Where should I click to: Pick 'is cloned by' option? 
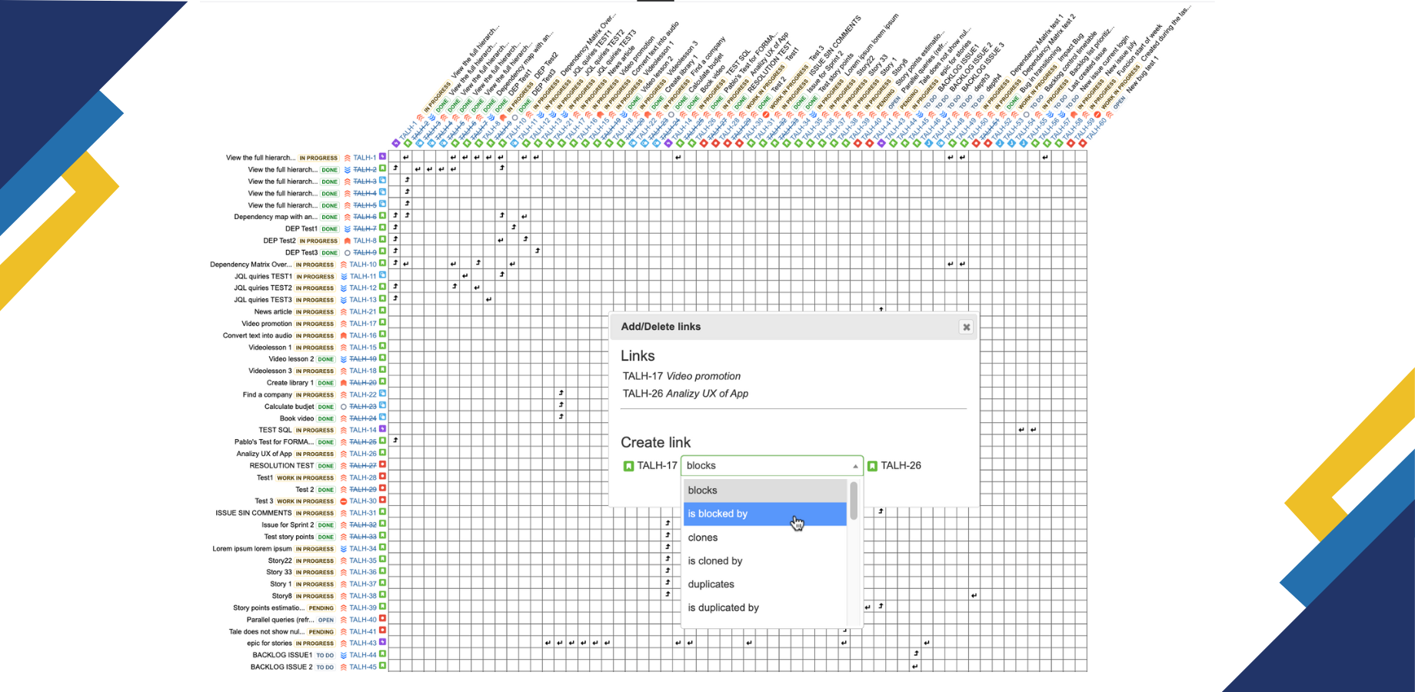tap(765, 561)
